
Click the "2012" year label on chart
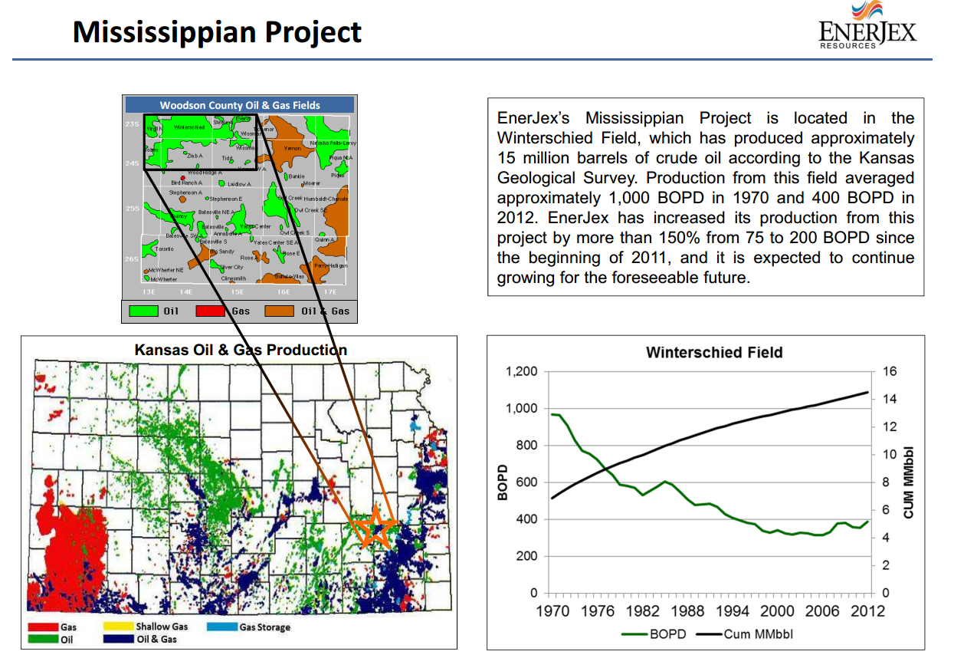(x=869, y=611)
